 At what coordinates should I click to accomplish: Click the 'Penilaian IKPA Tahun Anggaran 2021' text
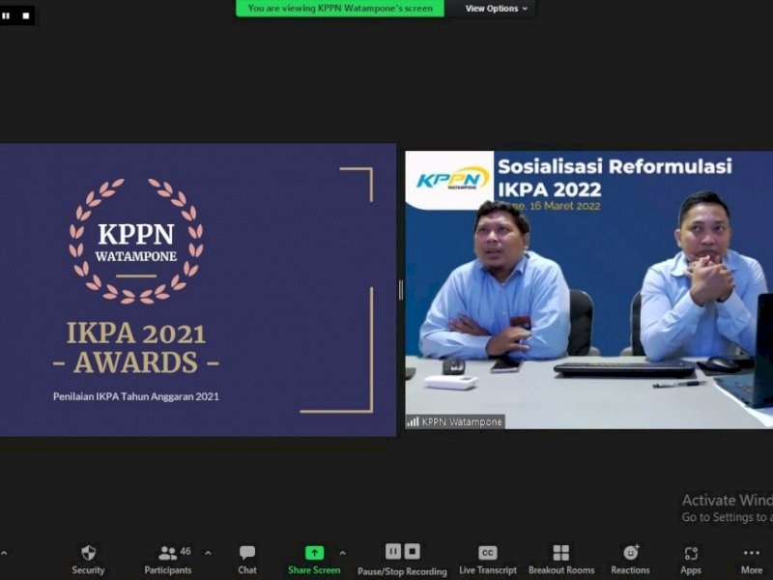click(136, 396)
